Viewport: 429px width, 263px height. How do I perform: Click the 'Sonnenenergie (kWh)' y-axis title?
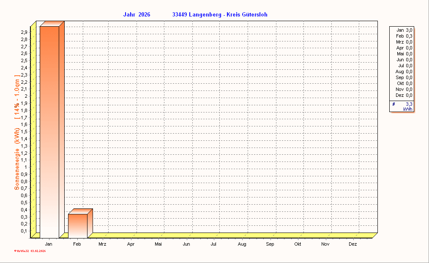[17, 159]
